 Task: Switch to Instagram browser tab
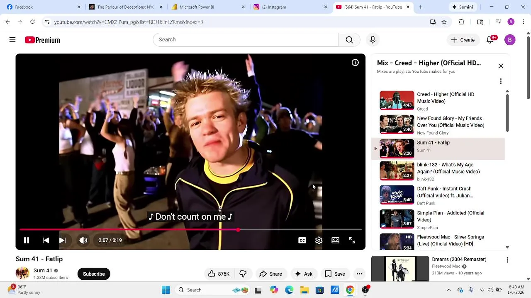point(290,7)
